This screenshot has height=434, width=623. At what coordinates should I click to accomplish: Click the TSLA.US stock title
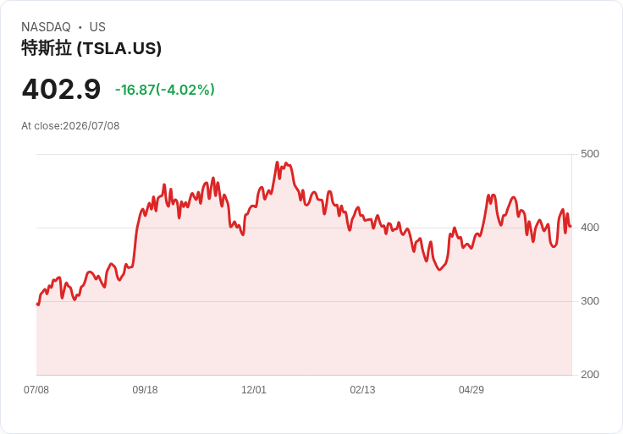(91, 48)
